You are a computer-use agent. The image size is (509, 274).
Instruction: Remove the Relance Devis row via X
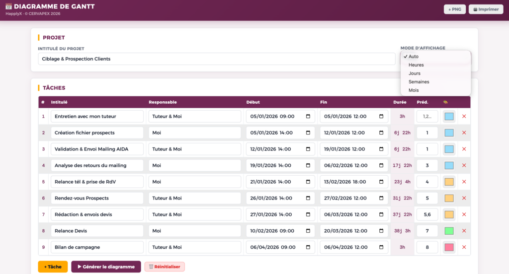click(464, 231)
